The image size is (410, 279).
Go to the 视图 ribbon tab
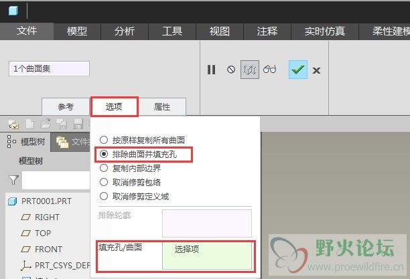[x=220, y=31]
